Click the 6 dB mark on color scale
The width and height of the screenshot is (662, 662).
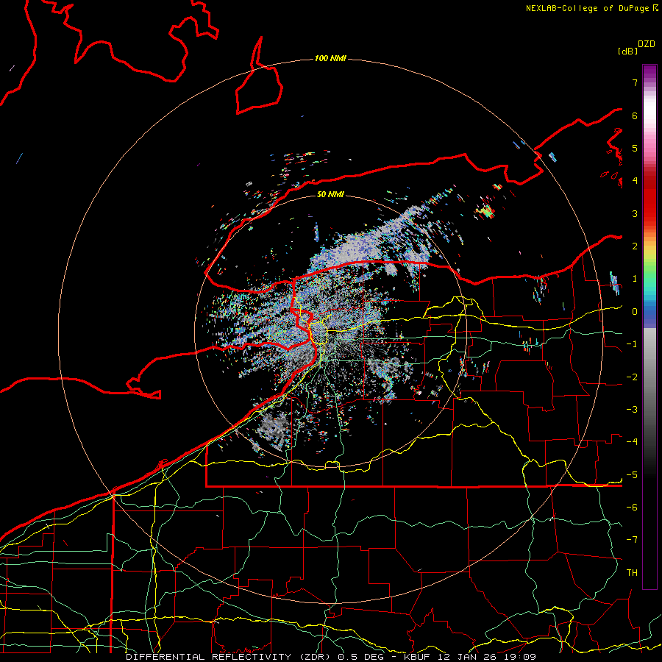point(635,115)
